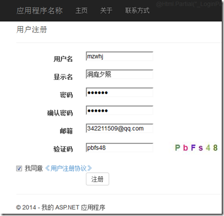Image resolution: width=224 pixels, height=216 pixels.
Task: Uncheck the 我同意 agreement checkbox
Action: click(19, 168)
